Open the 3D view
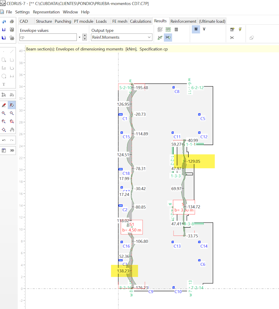The height and width of the screenshot is (309, 279). tap(12, 150)
